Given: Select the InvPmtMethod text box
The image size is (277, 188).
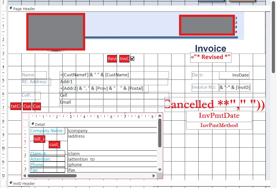Looking at the screenshot, I should coord(219,125).
